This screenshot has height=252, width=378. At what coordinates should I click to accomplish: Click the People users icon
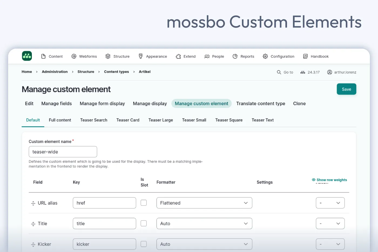click(x=207, y=56)
